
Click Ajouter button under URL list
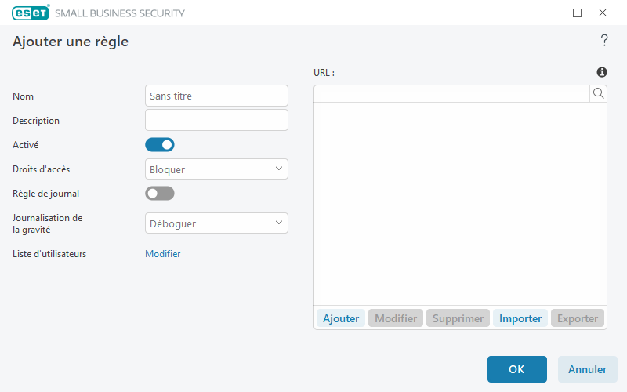(341, 318)
